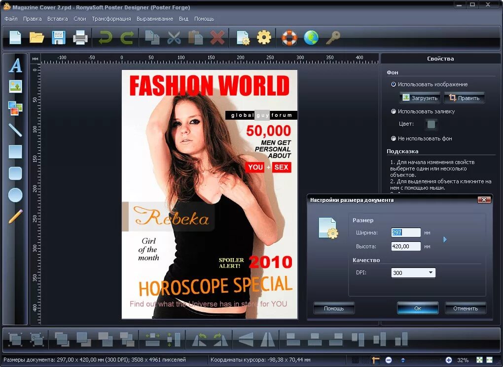Copy selection using the toolbar copy icon
503x367 pixels.
(x=152, y=37)
